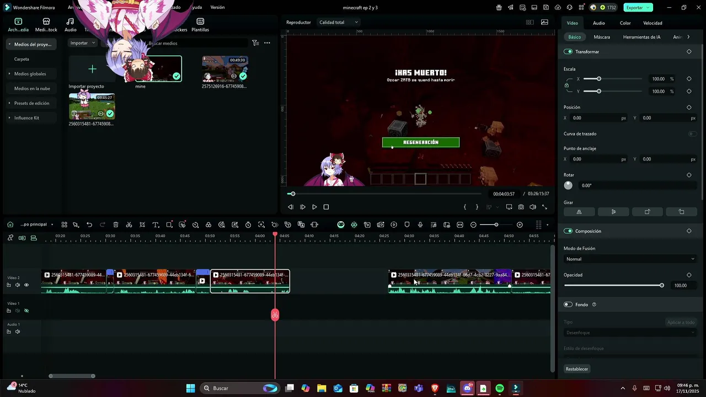
Task: Open the Modo de Fusión Normal dropdown
Action: 630,259
